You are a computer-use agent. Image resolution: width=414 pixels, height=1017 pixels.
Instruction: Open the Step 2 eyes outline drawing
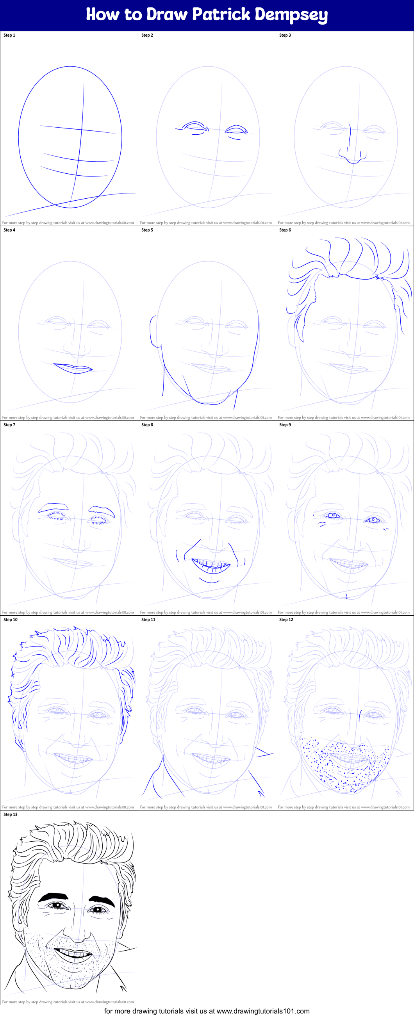pos(207,129)
